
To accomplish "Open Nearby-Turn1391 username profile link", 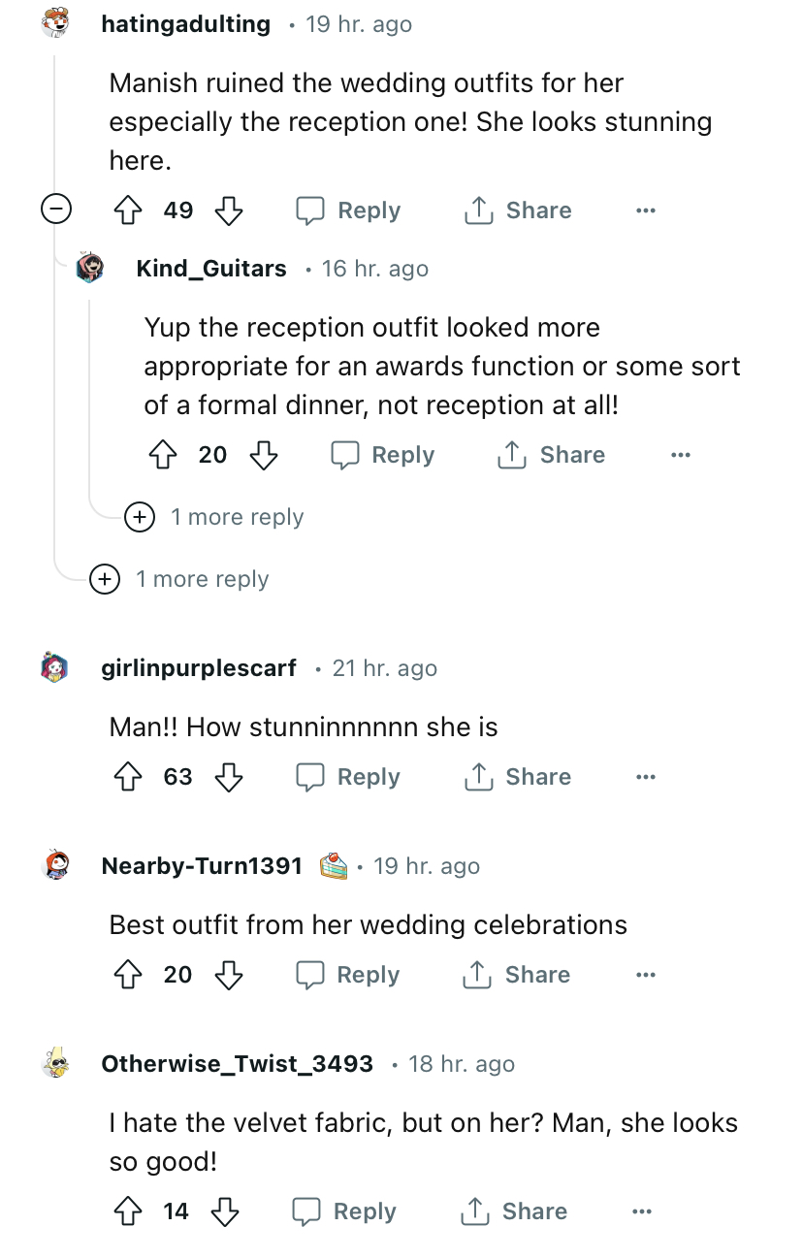I will 202,865.
